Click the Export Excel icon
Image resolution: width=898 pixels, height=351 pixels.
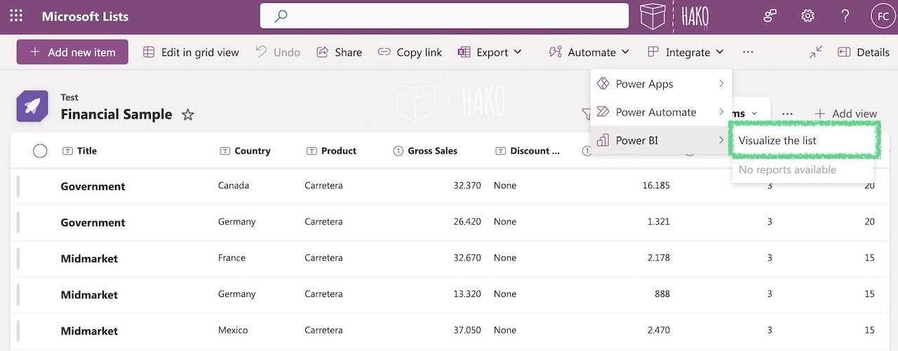point(464,53)
